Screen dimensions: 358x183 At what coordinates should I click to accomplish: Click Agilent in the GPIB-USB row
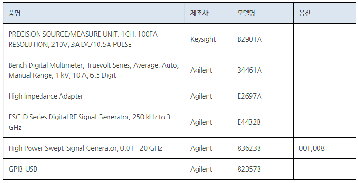[201, 169]
